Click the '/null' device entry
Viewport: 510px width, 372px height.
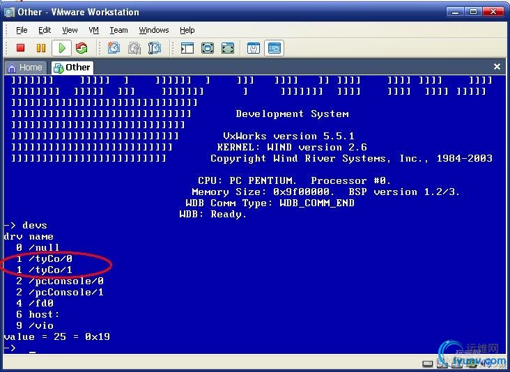click(x=44, y=247)
